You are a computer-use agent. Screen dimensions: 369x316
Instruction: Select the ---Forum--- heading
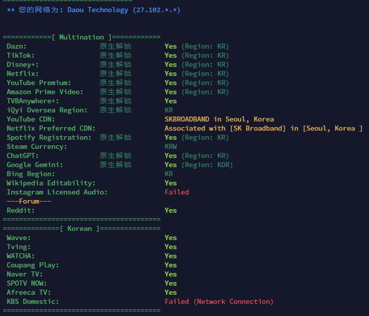tap(29, 202)
